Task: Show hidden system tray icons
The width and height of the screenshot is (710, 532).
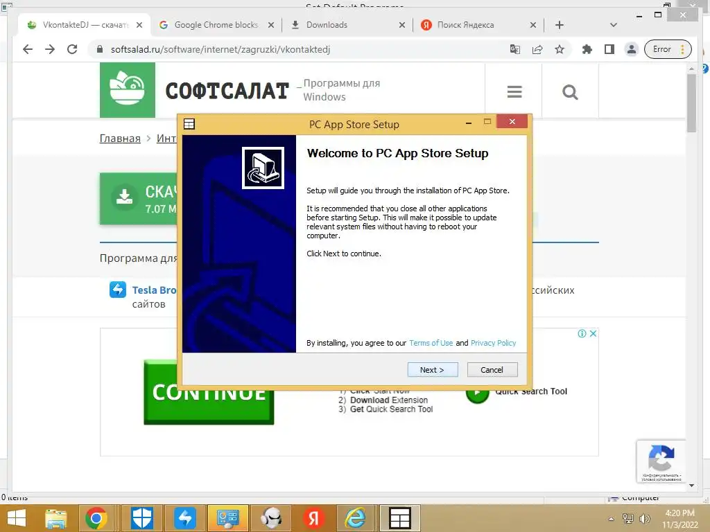Action: click(x=611, y=519)
